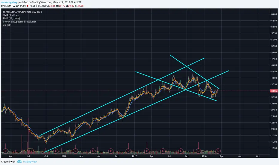Click the 2017 label on time axis

134,156
